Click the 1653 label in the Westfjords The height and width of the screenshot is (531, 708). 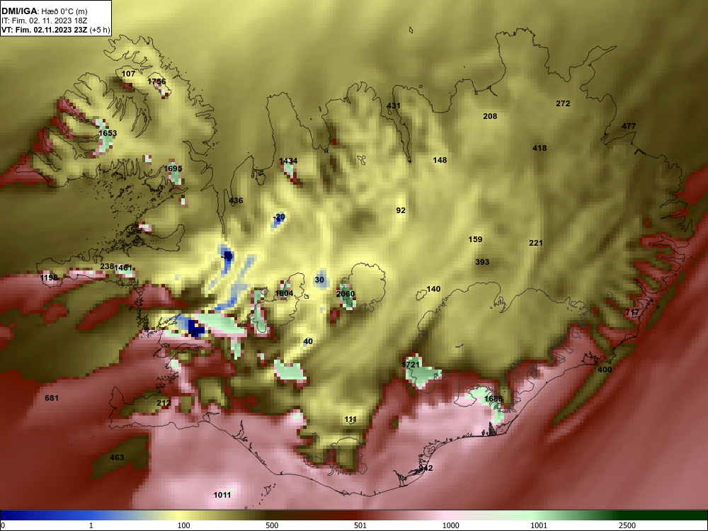(x=108, y=133)
